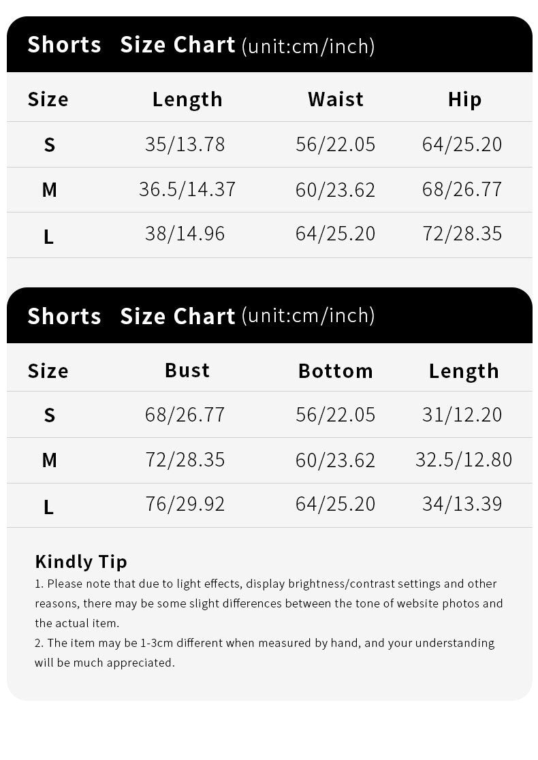The image size is (538, 760).
Task: Click the 68/26.77 value under Bust
Action: tap(185, 415)
